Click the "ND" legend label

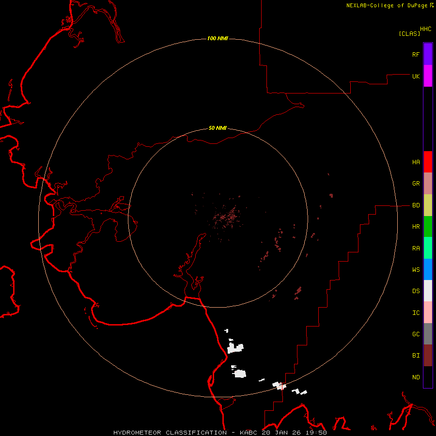(416, 377)
